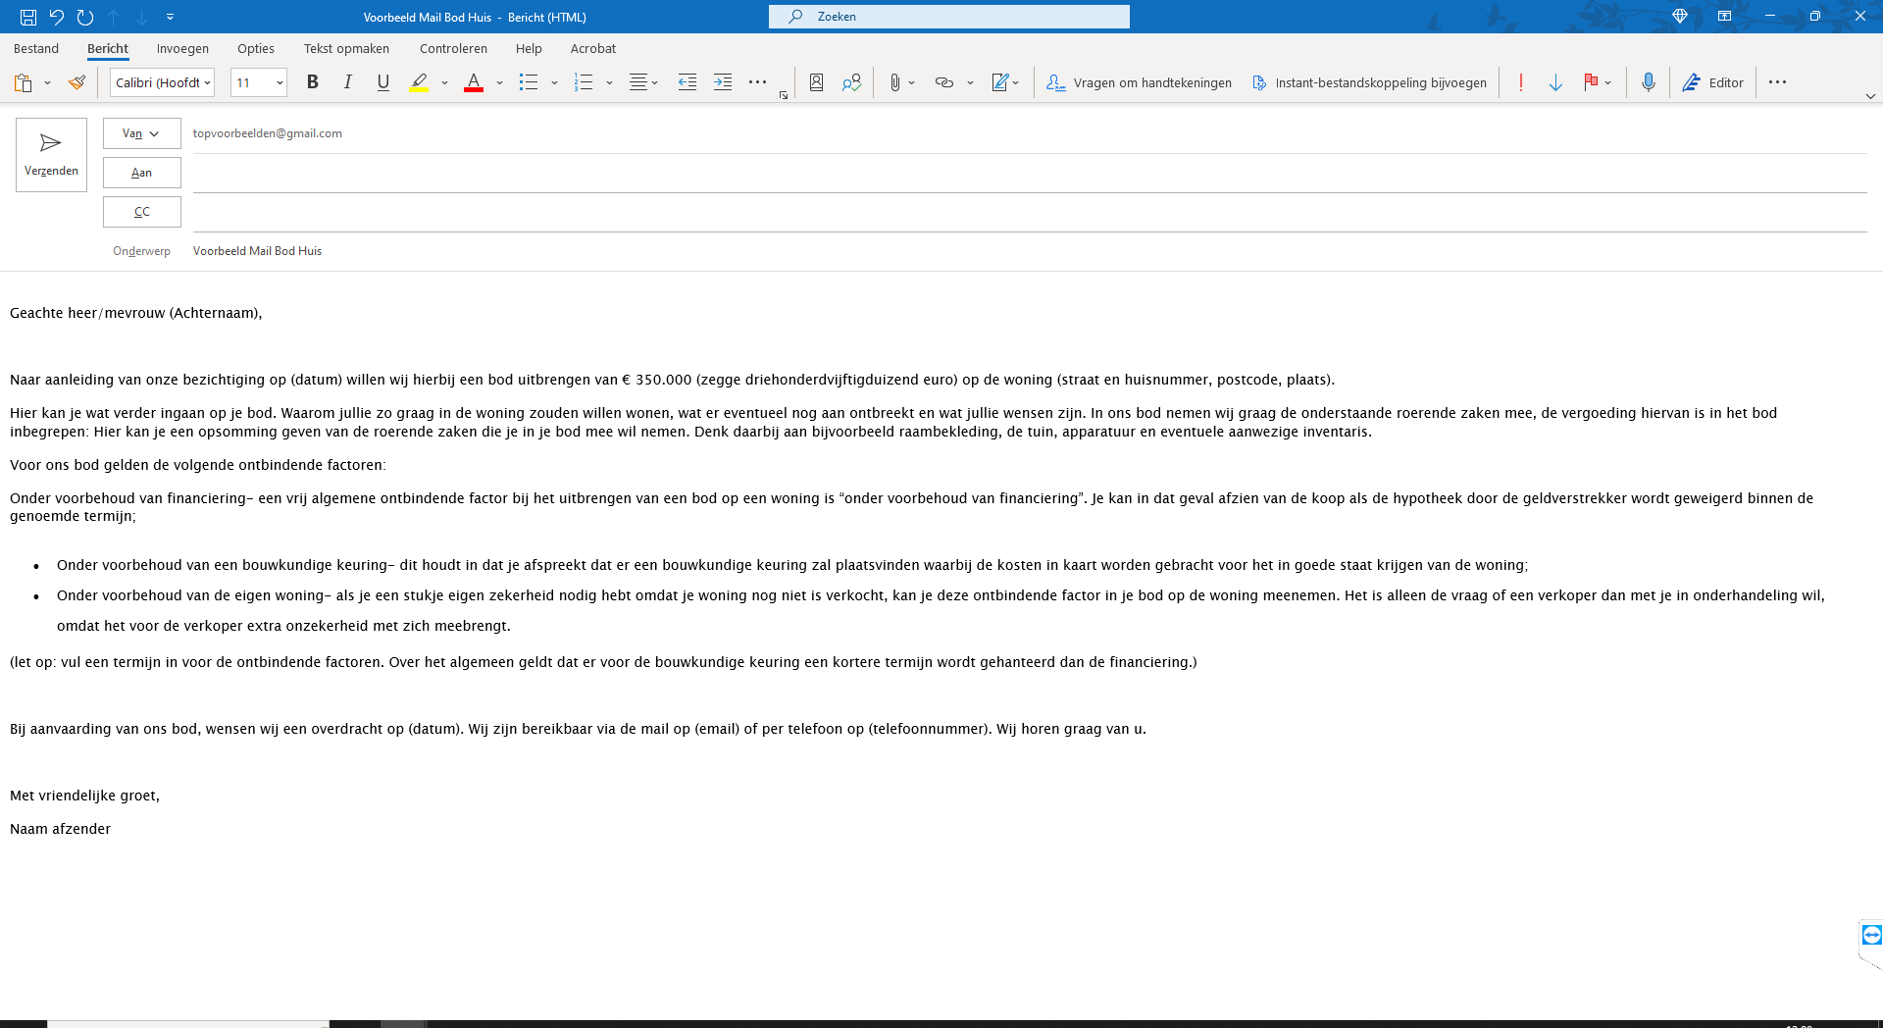The width and height of the screenshot is (1883, 1028).
Task: Click the diamond premium icon in title bar
Action: coord(1680,17)
